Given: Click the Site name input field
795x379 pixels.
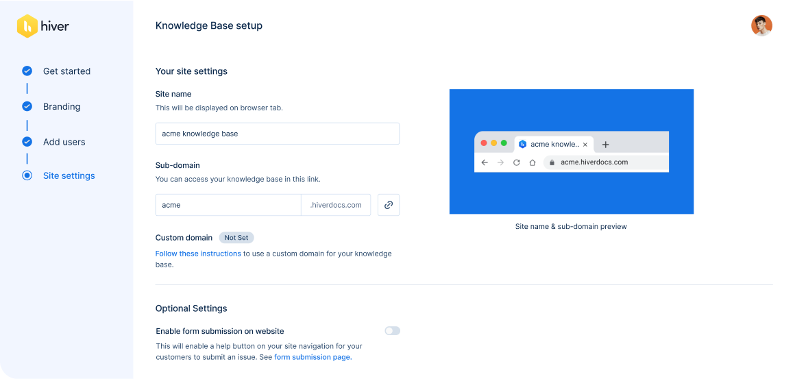Looking at the screenshot, I should (x=278, y=134).
